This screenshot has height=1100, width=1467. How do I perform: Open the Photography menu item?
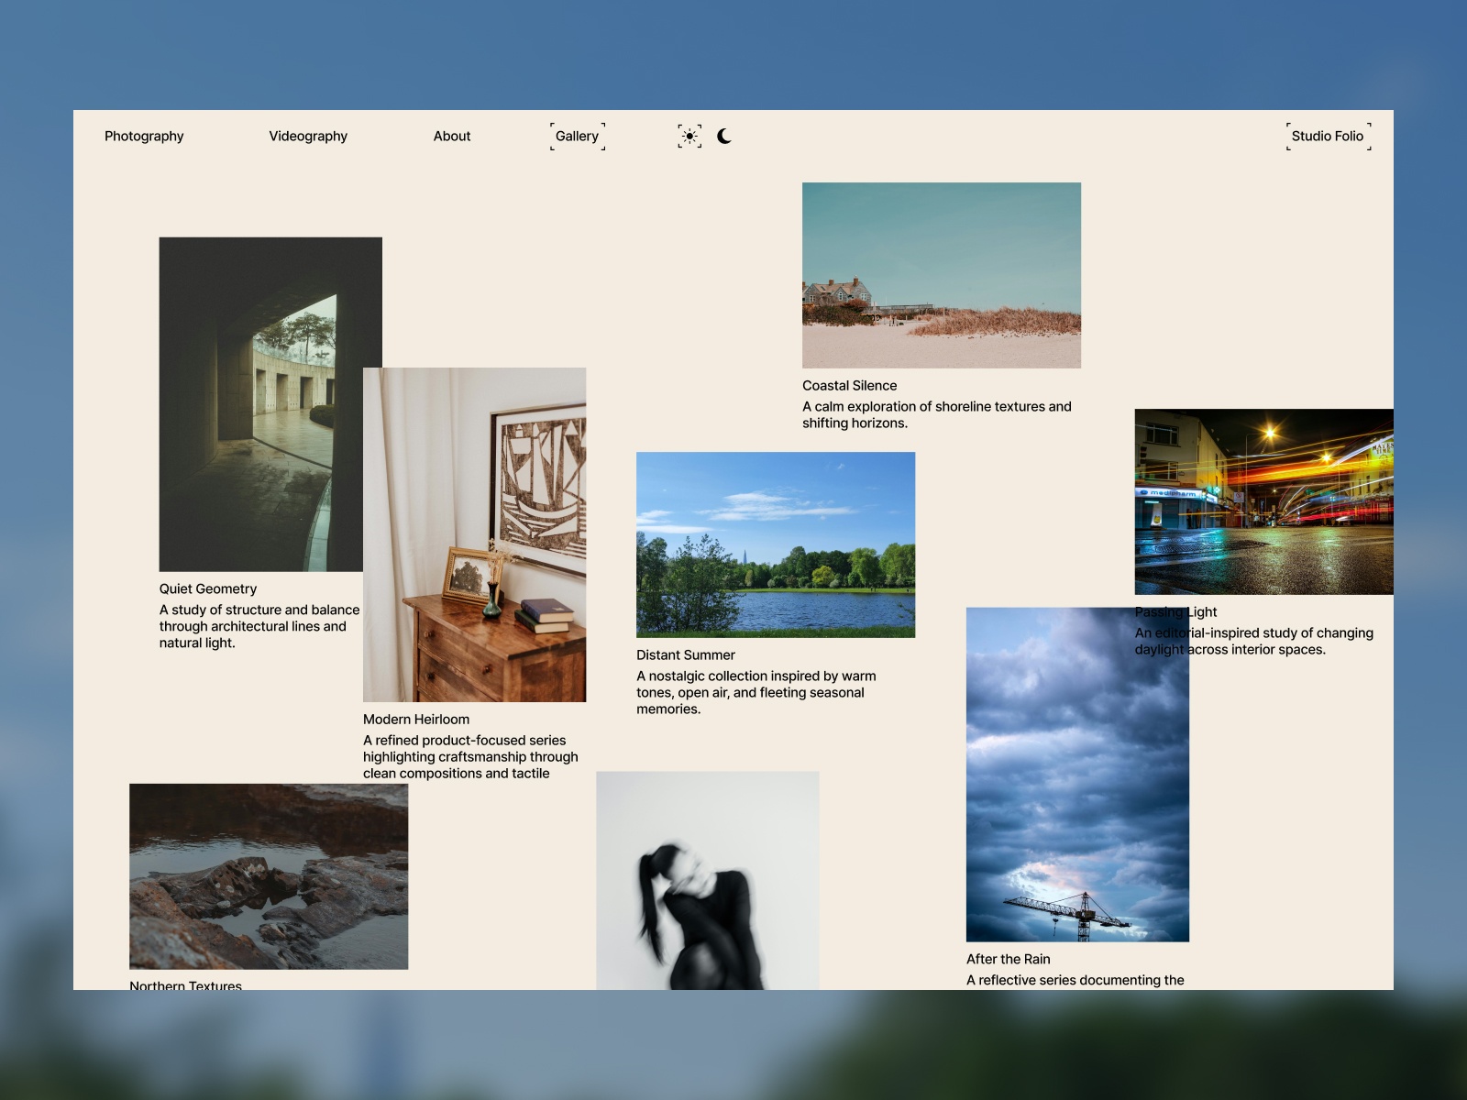144,136
